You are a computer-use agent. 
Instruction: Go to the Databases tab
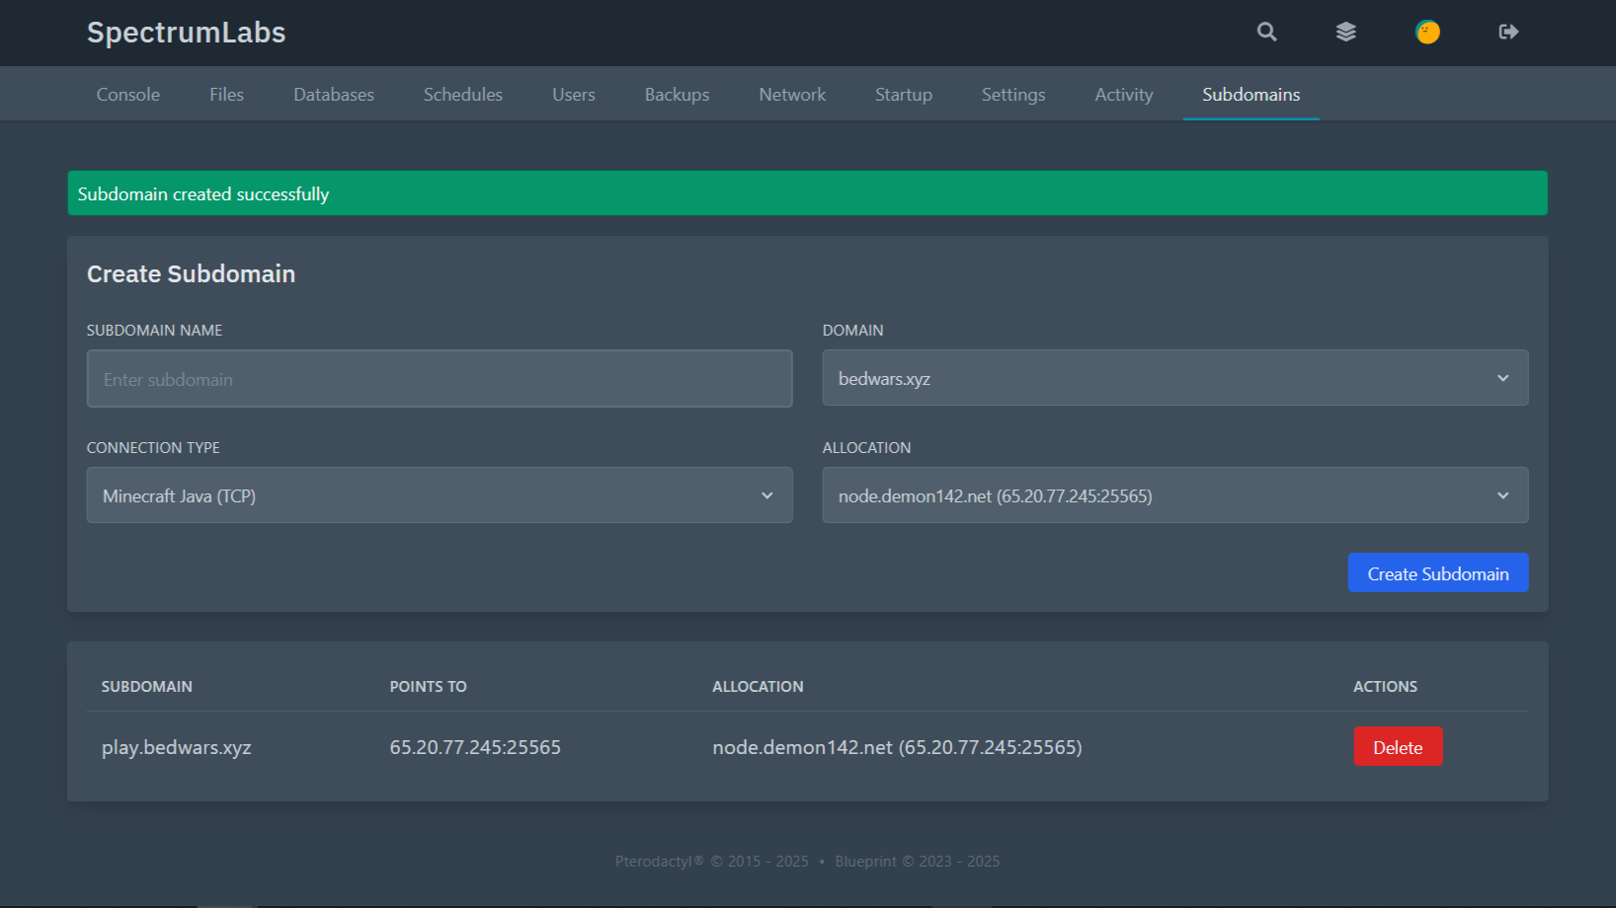(x=334, y=95)
